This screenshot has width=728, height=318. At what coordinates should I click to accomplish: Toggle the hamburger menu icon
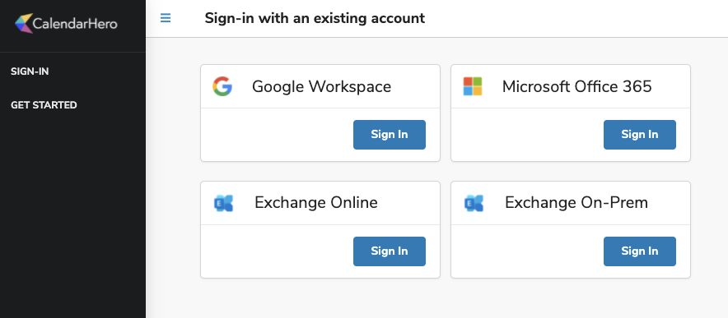pyautogui.click(x=166, y=18)
